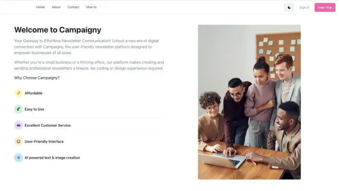Select the Easy to Use label
The image size is (339, 191).
[x=34, y=109]
